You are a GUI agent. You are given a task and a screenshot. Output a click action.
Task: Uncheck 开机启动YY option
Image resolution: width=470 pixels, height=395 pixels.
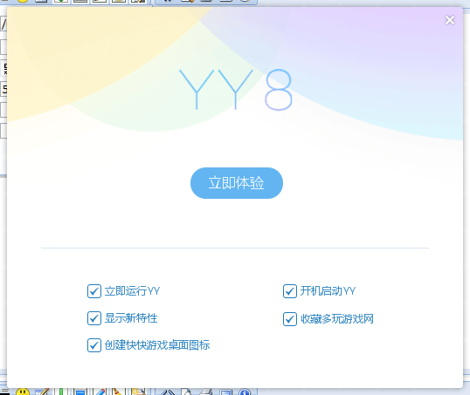tap(290, 291)
